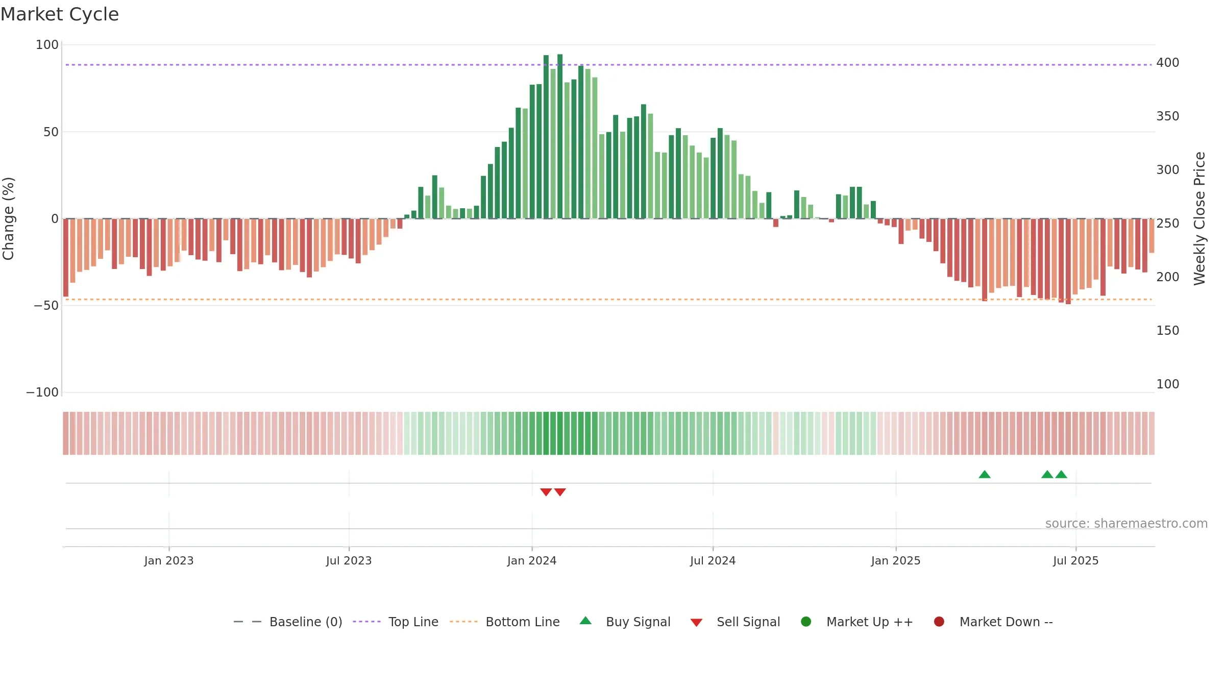
Task: Click the Jan 2025 x-axis label
Action: pos(896,561)
